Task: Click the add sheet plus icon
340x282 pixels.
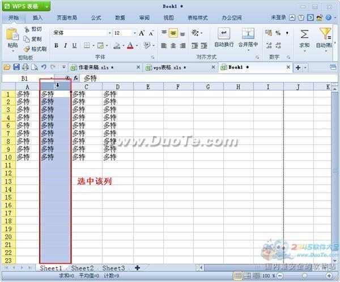Action: (x=137, y=268)
